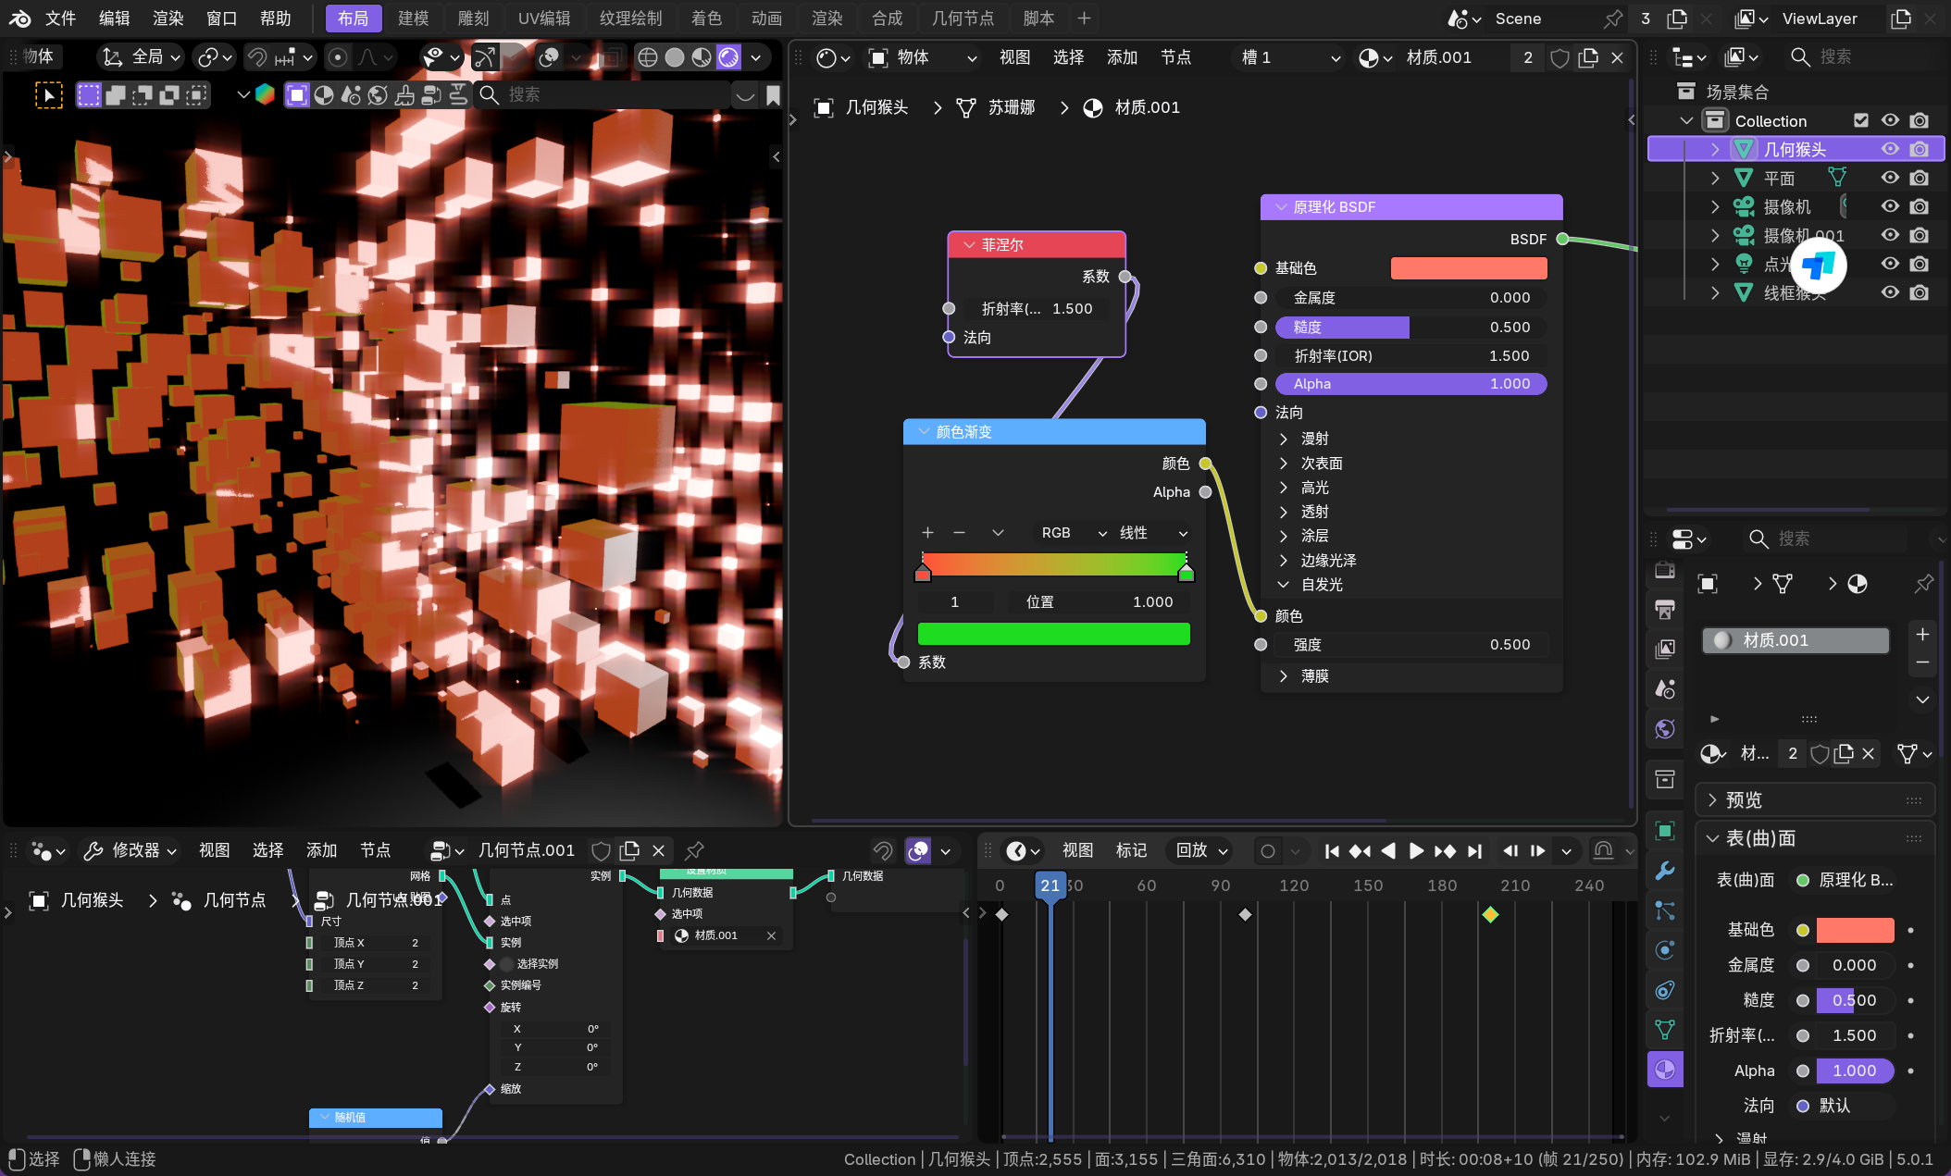Switch to the 建模 workspace tab
The width and height of the screenshot is (1951, 1176).
coord(413,18)
